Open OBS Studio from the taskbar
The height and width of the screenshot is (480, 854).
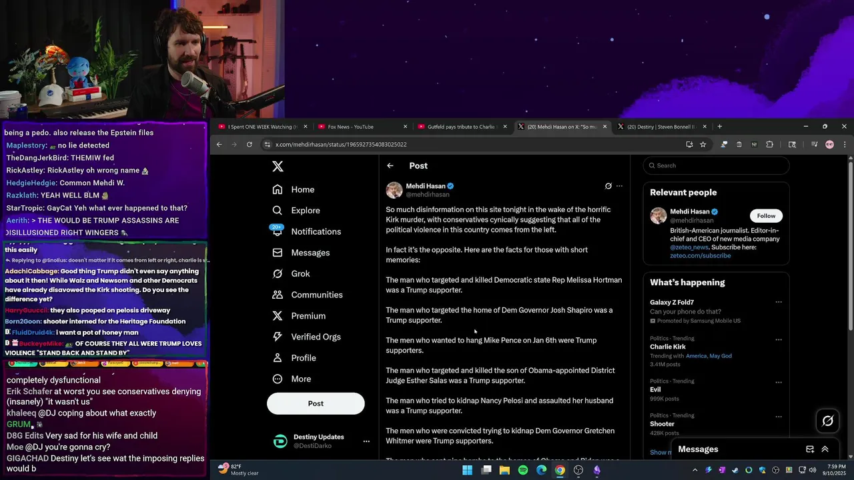(x=578, y=470)
